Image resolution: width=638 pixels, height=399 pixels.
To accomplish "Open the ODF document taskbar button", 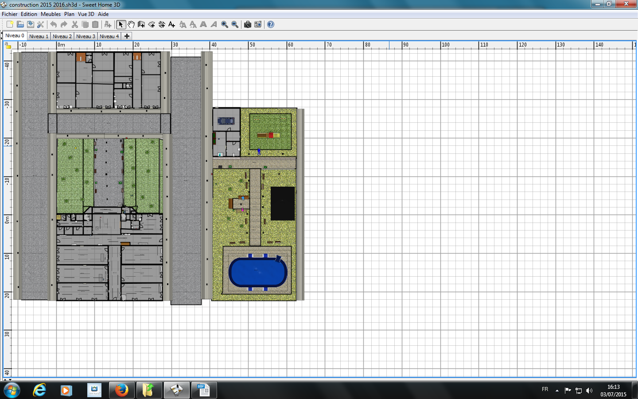I will point(204,390).
